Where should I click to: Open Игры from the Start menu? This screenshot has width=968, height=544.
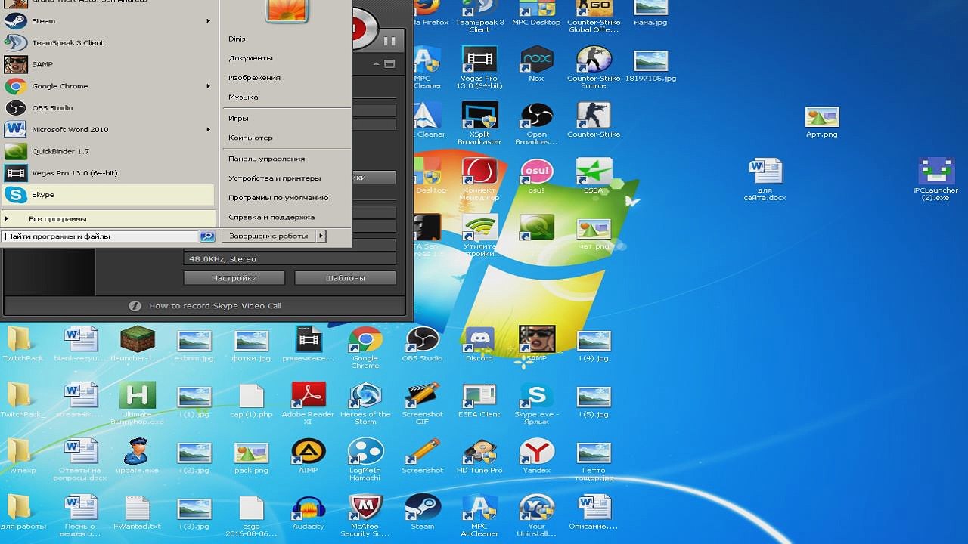pos(238,119)
